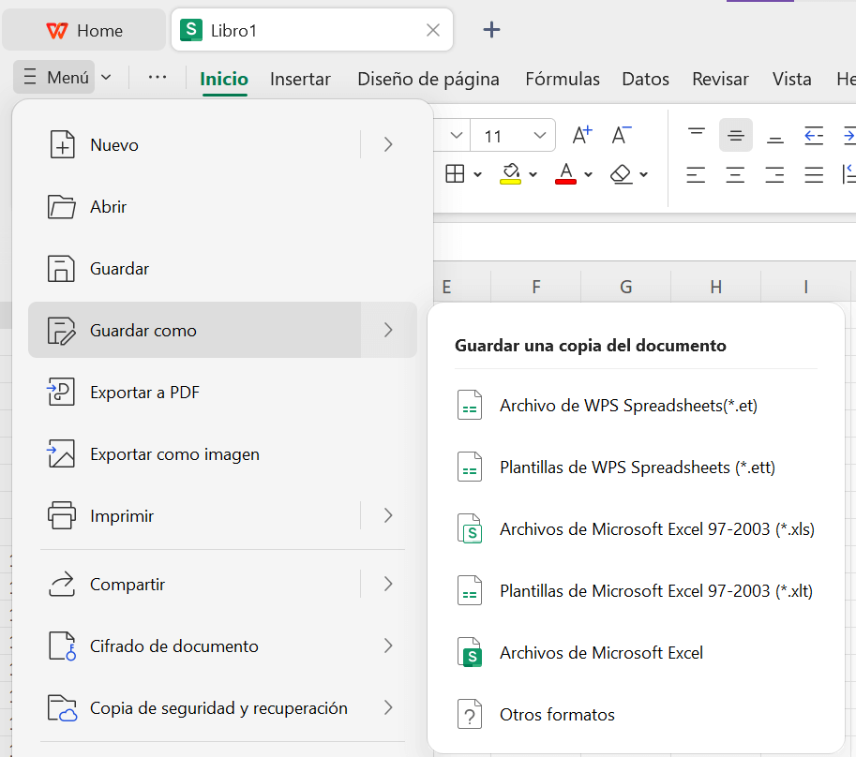This screenshot has width=856, height=757.
Task: Choose Archivos de Microsoft Excel format
Action: [601, 653]
